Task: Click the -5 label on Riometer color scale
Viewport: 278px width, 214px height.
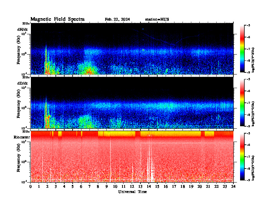Action: coord(249,133)
